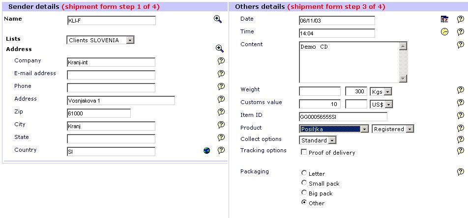468x218 pixels.
Task: Click the empty first Weight field
Action: point(320,91)
